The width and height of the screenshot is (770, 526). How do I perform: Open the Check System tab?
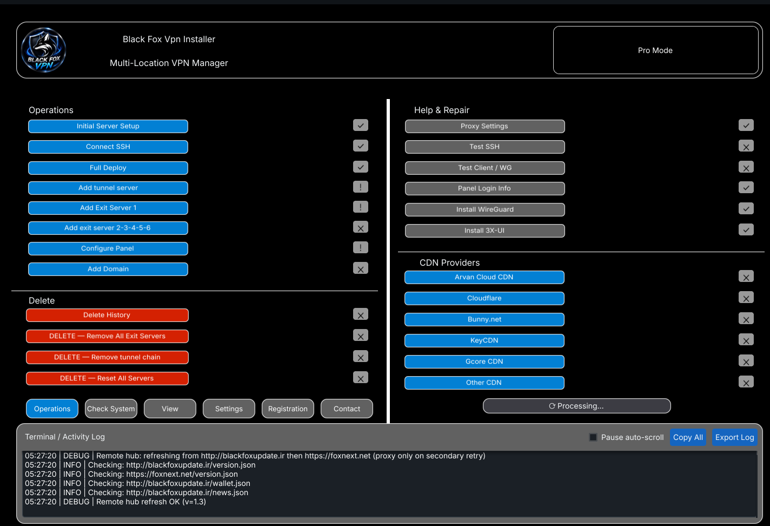111,409
